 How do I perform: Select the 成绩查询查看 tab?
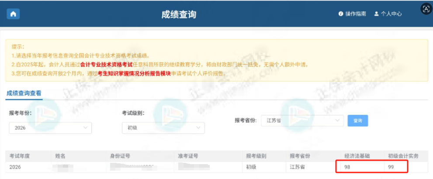pos(24,93)
